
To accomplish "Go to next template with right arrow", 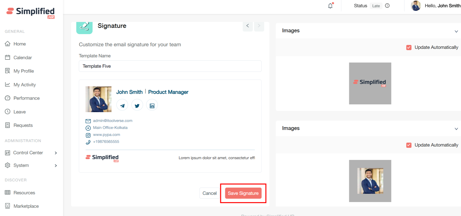I will 259,26.
